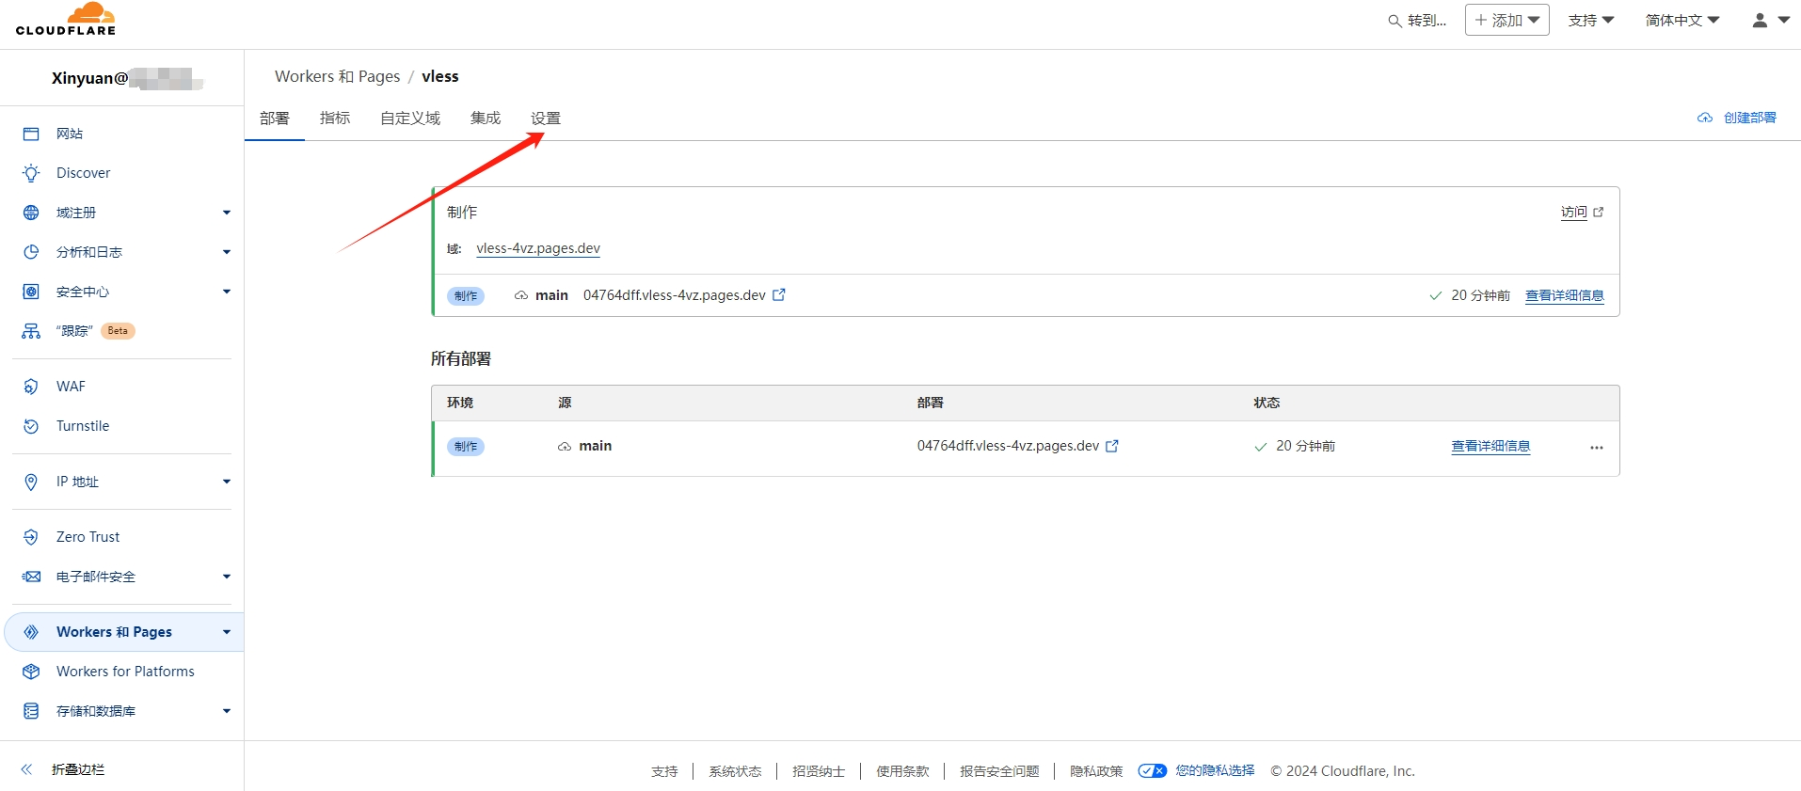Click the Workers for Platforms cube icon
The width and height of the screenshot is (1801, 791).
tap(31, 672)
